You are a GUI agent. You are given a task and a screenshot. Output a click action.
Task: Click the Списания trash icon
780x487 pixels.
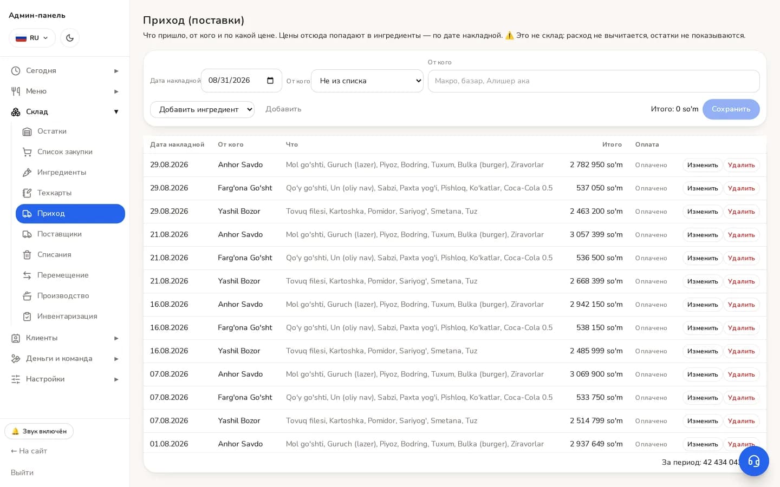pos(27,255)
